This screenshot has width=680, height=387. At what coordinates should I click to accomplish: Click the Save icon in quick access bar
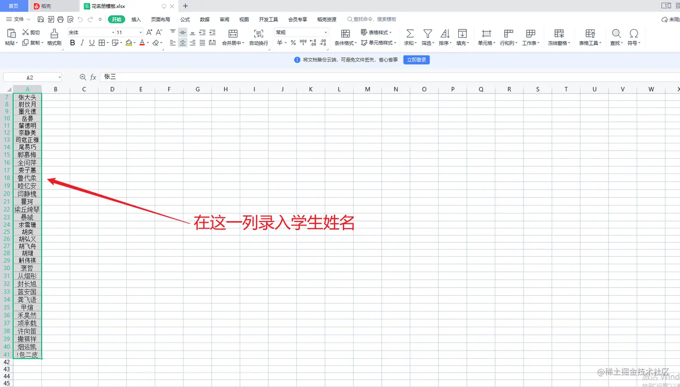coord(41,19)
